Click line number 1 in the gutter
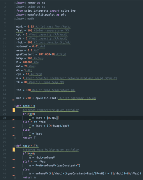This screenshot has width=143, height=180. tap(5, 3)
